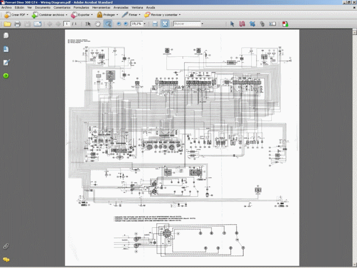Click the red Article tool icon
This screenshot has height=268, width=357.
pos(242,24)
